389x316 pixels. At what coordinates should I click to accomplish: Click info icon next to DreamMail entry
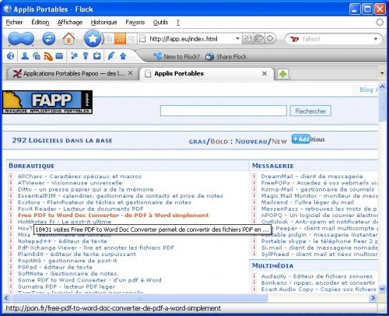tap(254, 176)
